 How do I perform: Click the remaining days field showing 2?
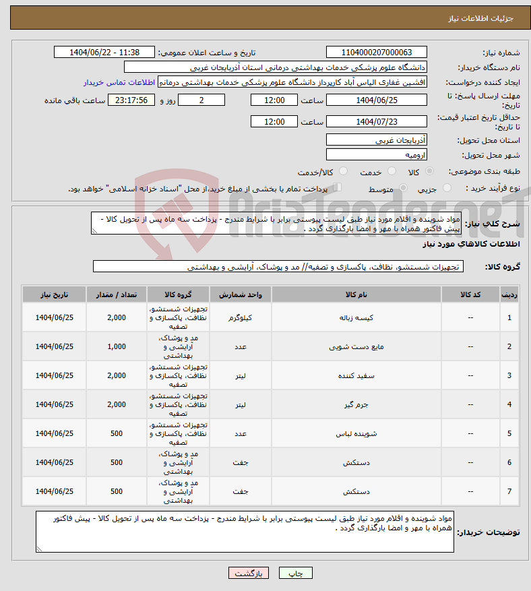201,100
